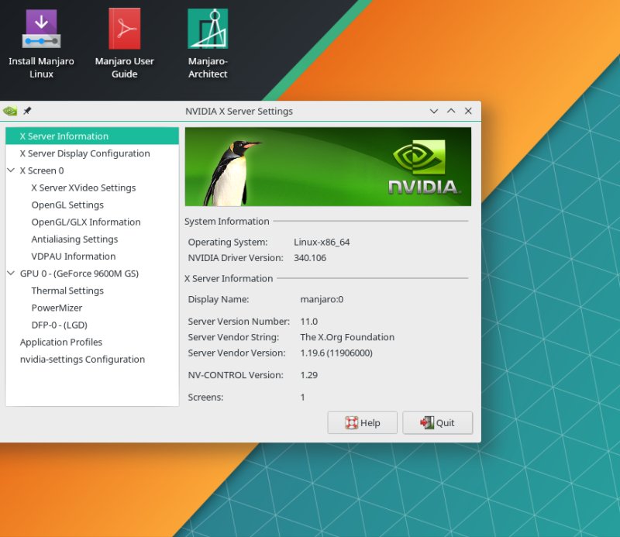Click the down chevron in the title bar
This screenshot has width=620, height=537.
[433, 111]
